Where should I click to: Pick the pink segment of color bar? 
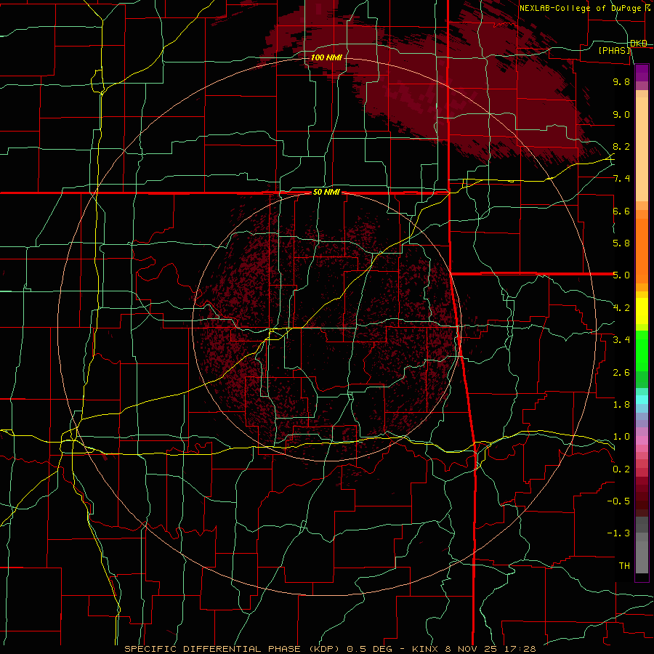coord(642,440)
